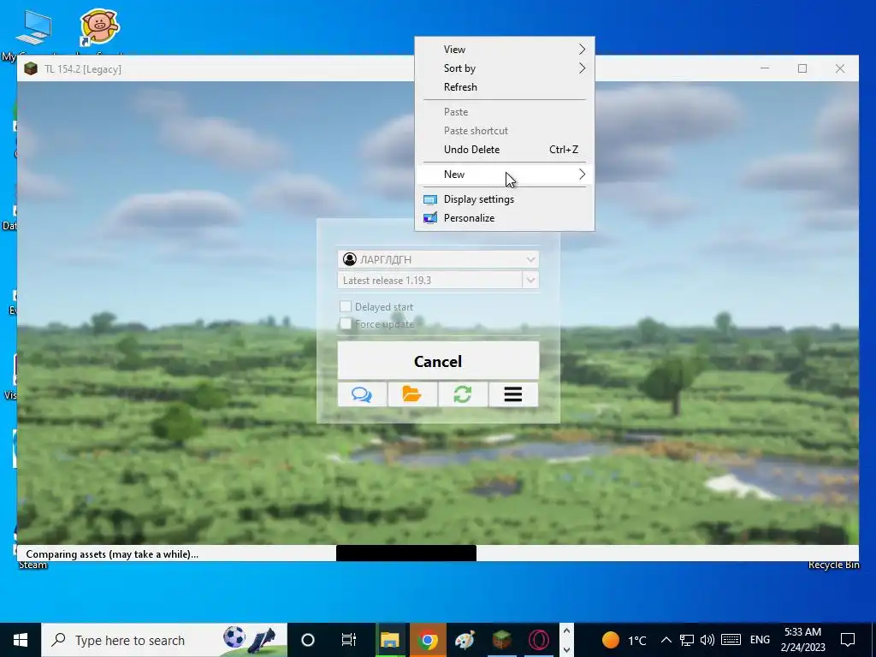The height and width of the screenshot is (657, 876).
Task: Choose Refresh from context menu
Action: [x=505, y=87]
